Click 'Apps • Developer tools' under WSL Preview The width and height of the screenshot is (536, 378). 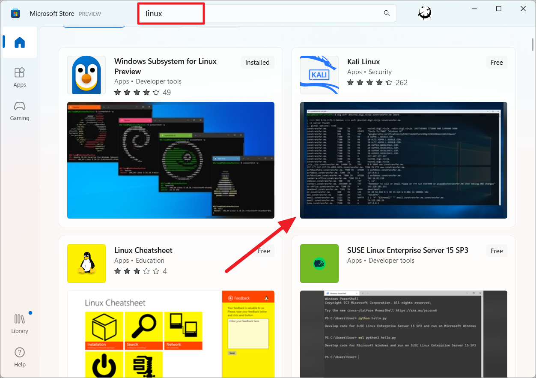point(148,81)
